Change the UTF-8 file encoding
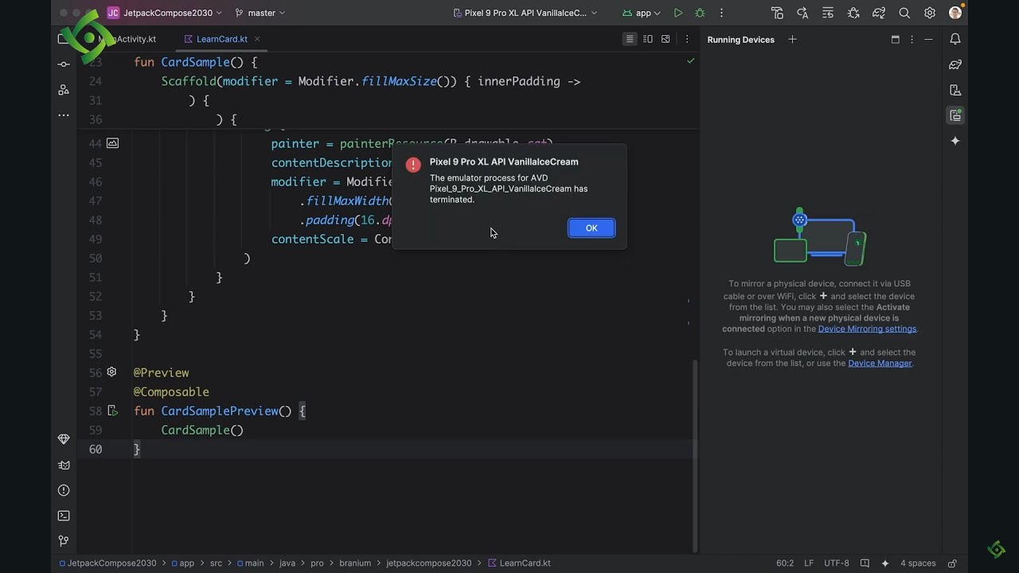Viewport: 1019px width, 573px height. pos(837,563)
